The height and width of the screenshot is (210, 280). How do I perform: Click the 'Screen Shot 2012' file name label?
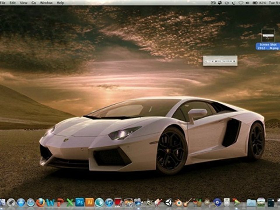268,46
